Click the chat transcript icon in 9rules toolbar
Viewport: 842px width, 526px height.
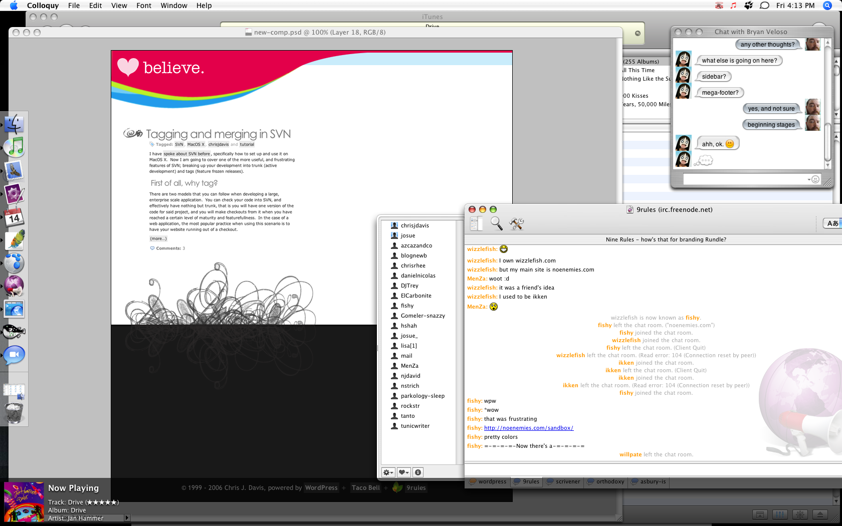(477, 223)
